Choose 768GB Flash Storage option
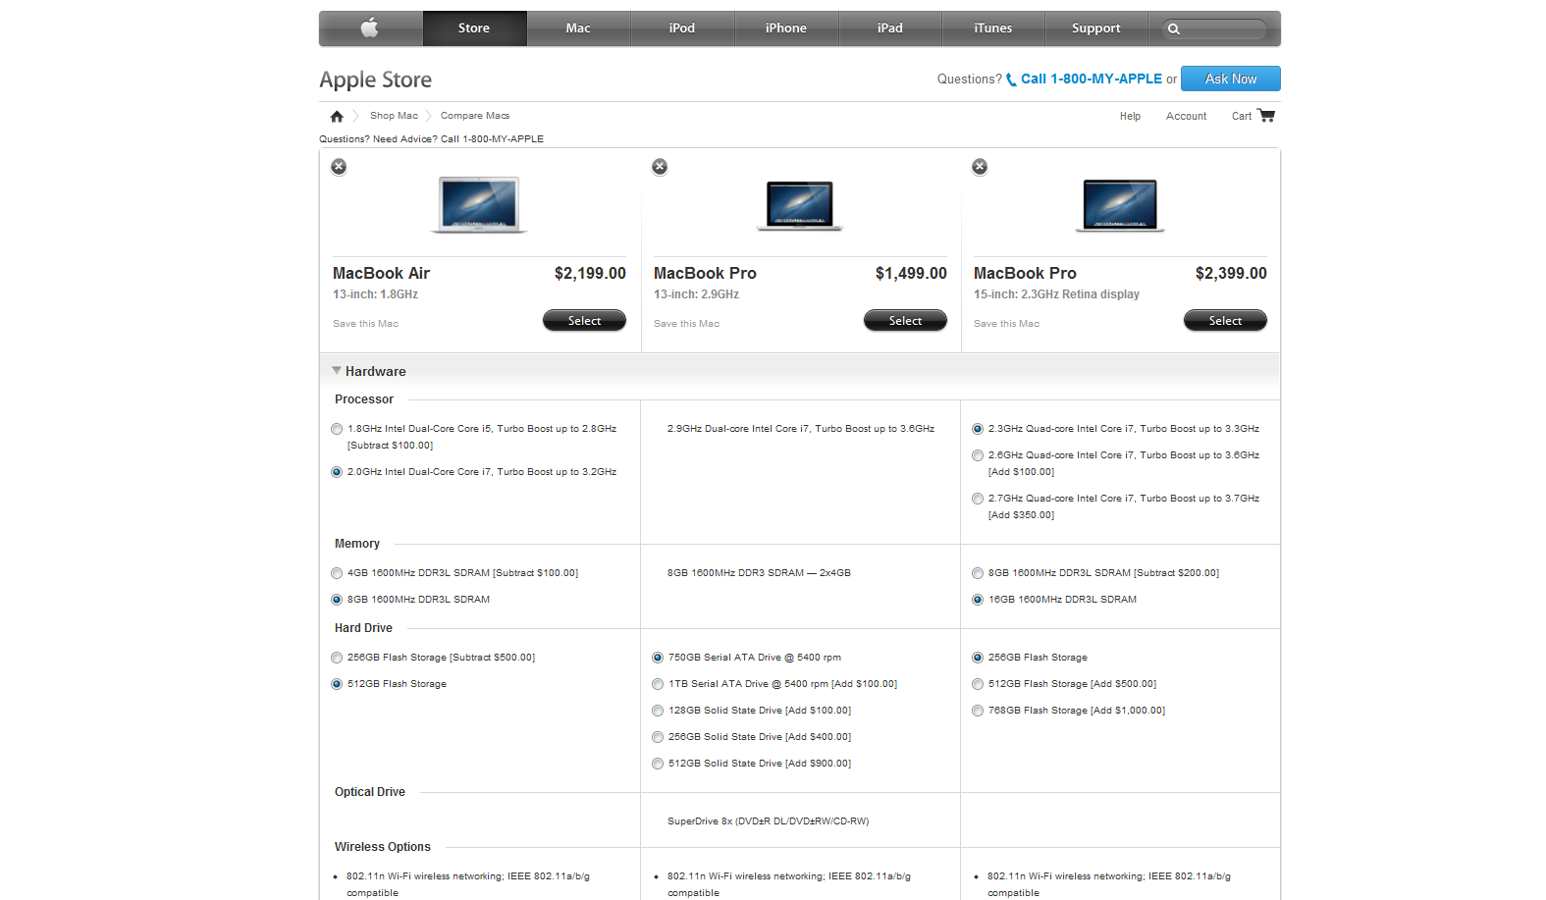Screen dimensions: 1546x900 click(978, 711)
